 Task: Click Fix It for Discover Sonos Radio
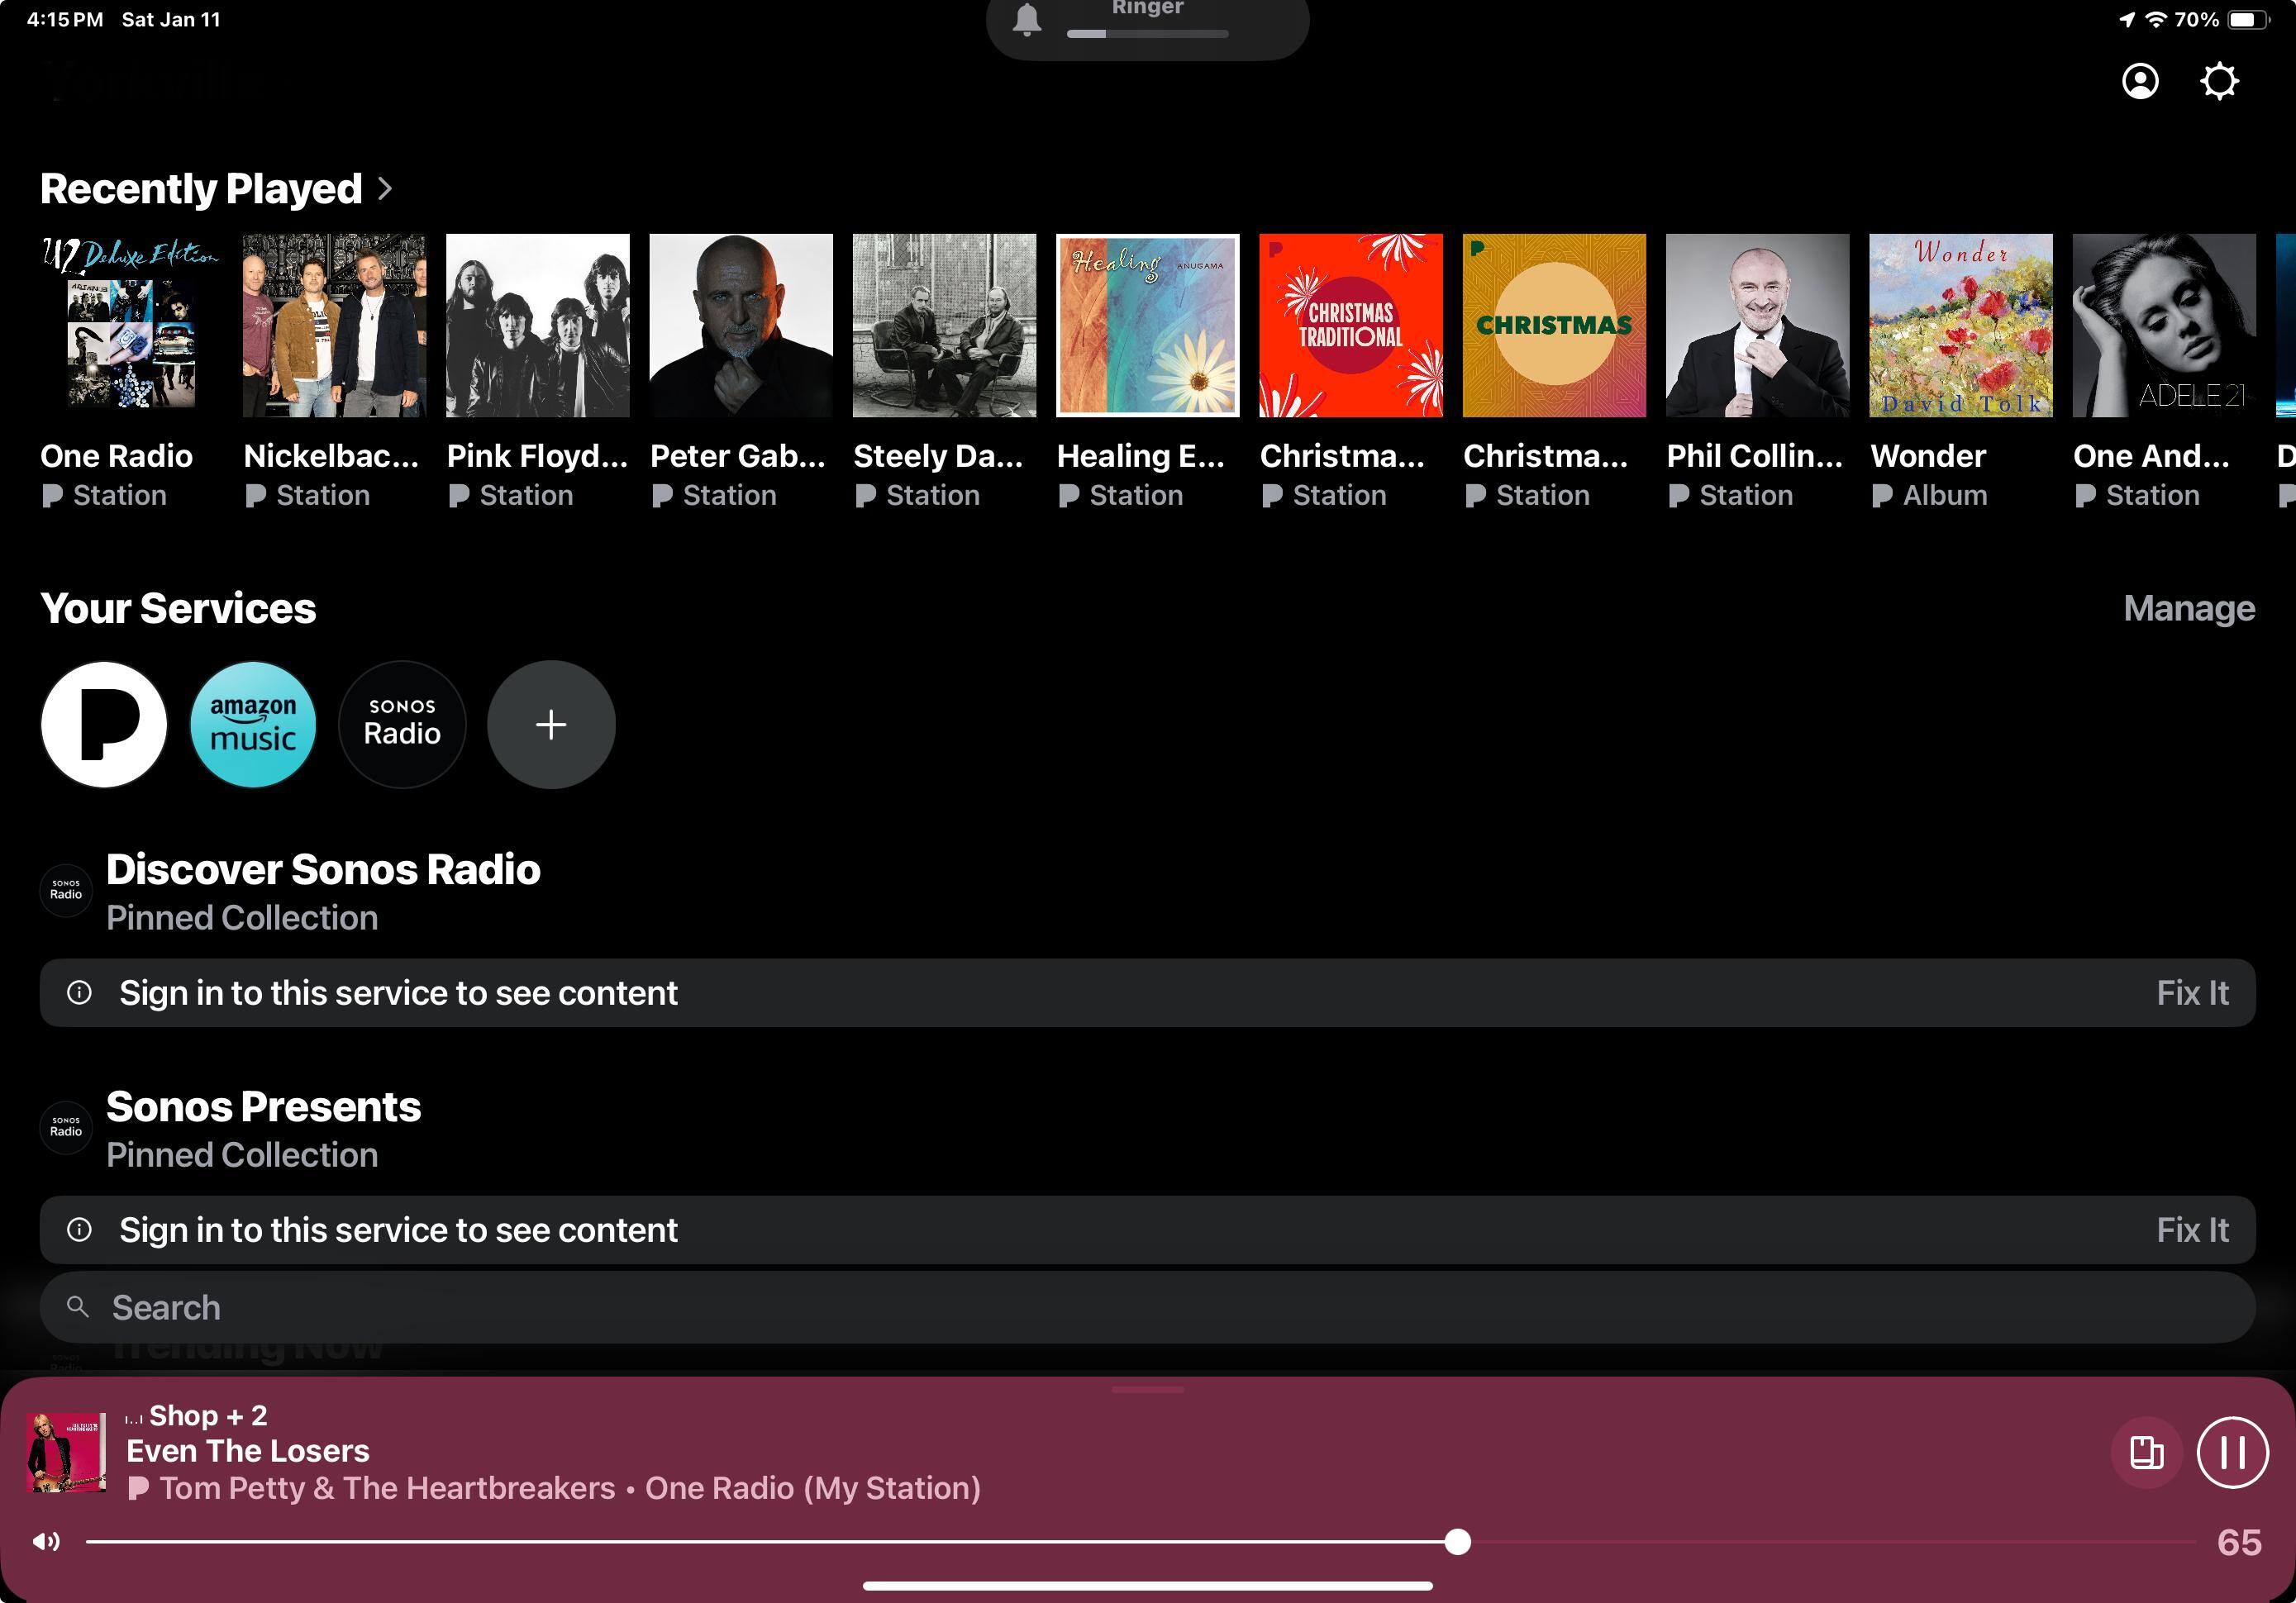click(2191, 993)
